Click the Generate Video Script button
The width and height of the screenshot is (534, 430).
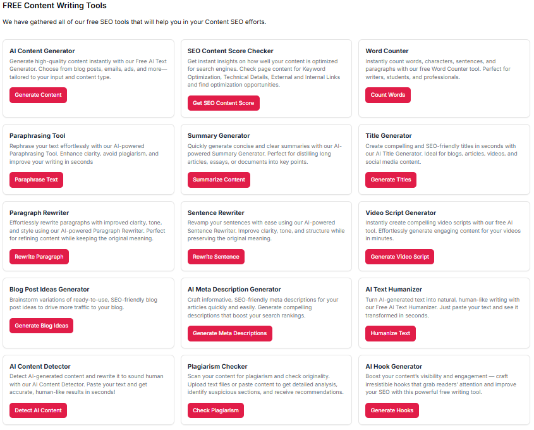[x=399, y=257]
